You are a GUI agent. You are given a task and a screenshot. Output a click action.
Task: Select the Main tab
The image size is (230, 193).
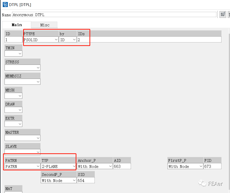17,25
